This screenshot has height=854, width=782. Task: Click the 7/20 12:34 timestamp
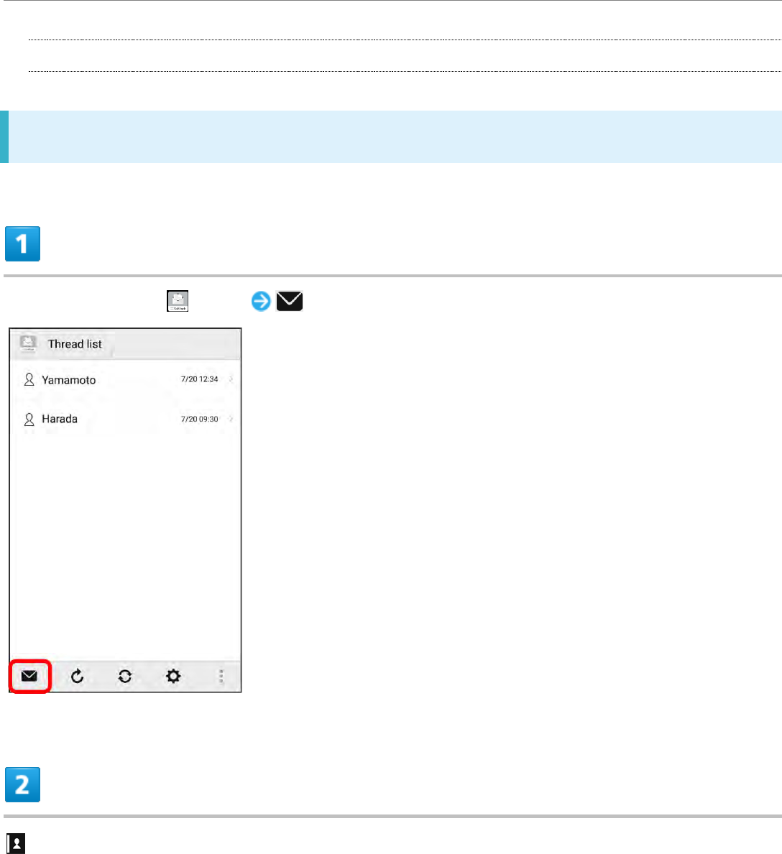199,379
